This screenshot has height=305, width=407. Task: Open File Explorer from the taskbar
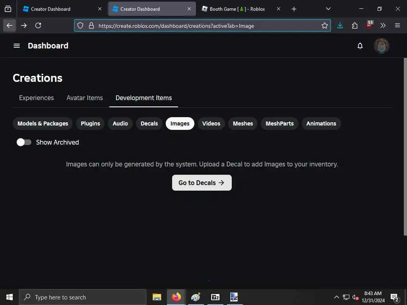[x=157, y=297]
